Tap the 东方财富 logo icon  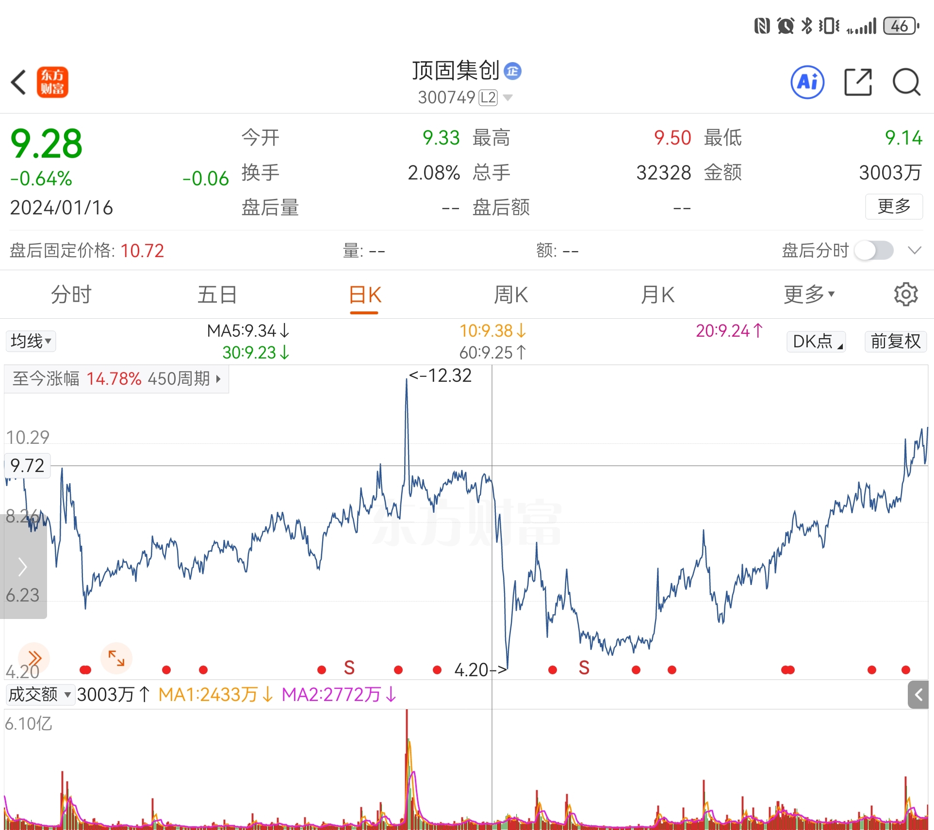[52, 82]
